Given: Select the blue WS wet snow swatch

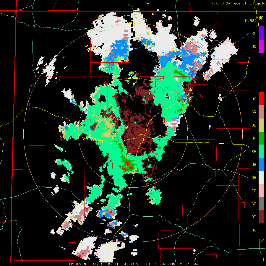Looking at the screenshot, I should [x=261, y=164].
